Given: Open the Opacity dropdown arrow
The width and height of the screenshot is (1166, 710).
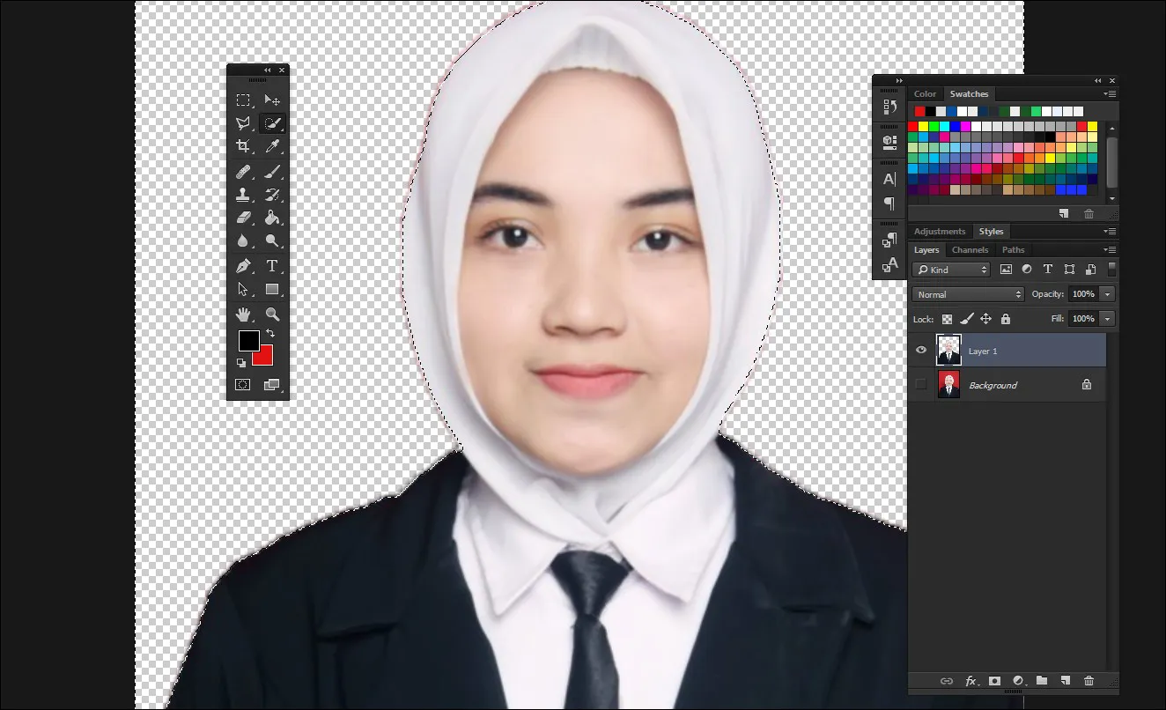Looking at the screenshot, I should 1109,294.
